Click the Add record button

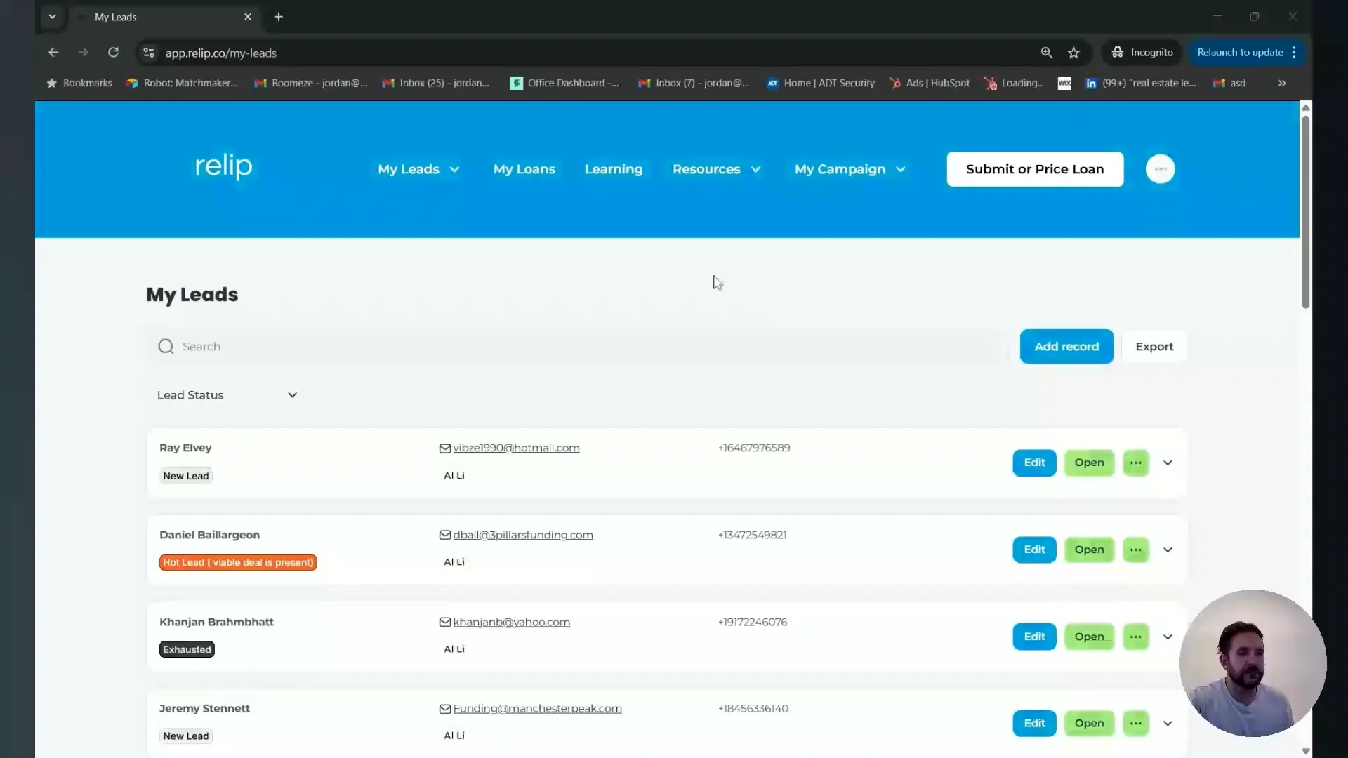coord(1066,346)
